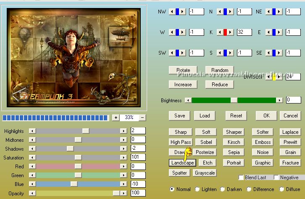Click the Reduce button
The image size is (305, 199).
(220, 85)
